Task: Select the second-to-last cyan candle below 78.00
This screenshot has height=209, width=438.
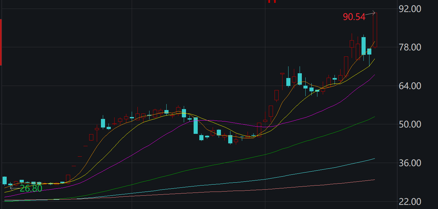Action: pyautogui.click(x=363, y=46)
